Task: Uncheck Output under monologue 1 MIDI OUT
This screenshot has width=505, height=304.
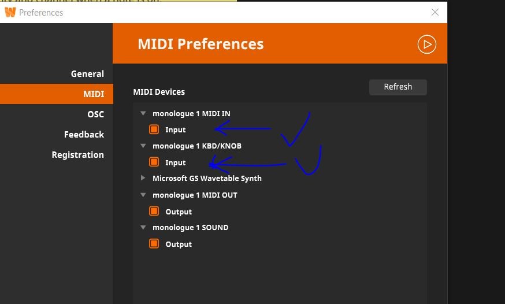Action: tap(154, 212)
